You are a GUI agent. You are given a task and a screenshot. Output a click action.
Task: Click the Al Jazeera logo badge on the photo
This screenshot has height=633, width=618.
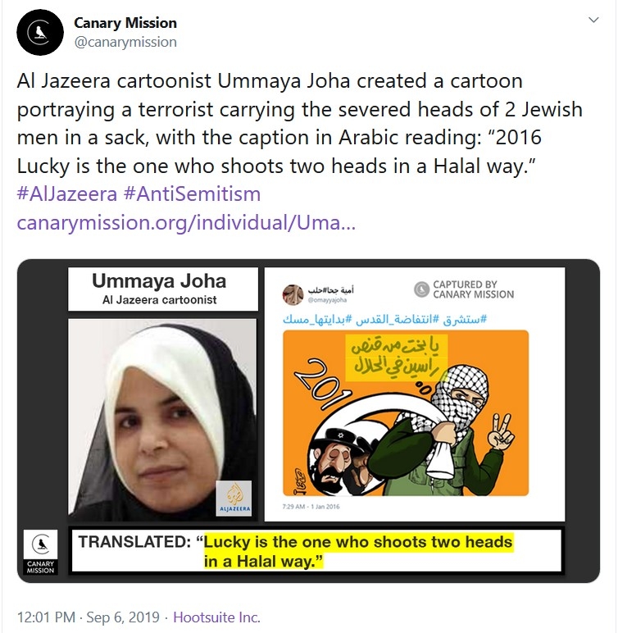[234, 499]
